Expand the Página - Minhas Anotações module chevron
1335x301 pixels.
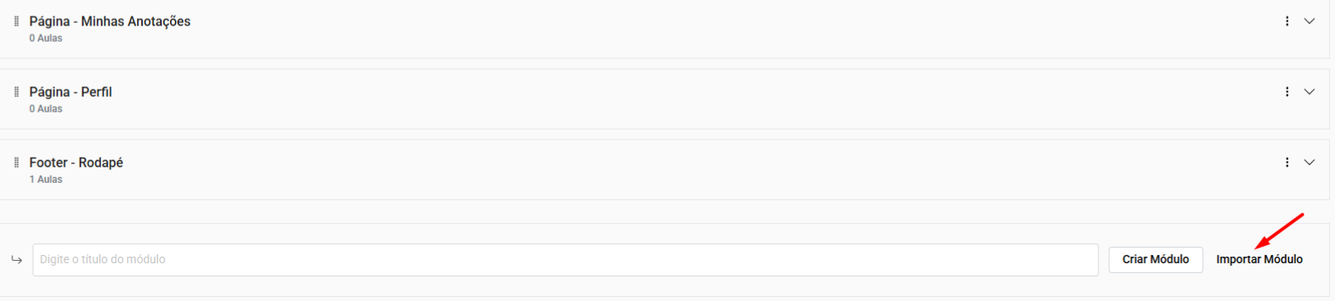point(1310,21)
